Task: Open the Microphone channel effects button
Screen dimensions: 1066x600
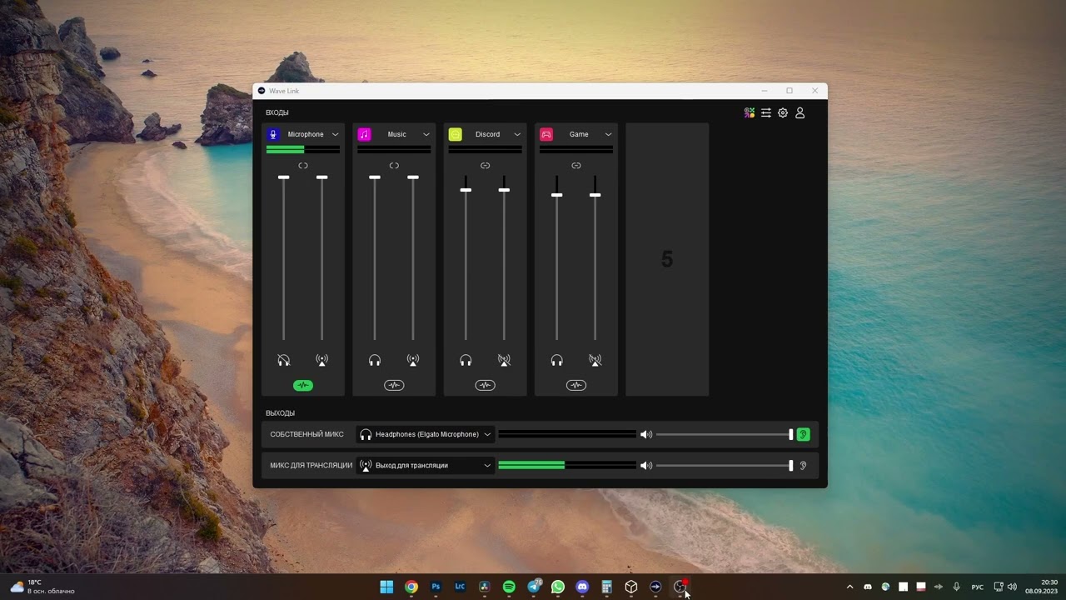Action: (303, 385)
